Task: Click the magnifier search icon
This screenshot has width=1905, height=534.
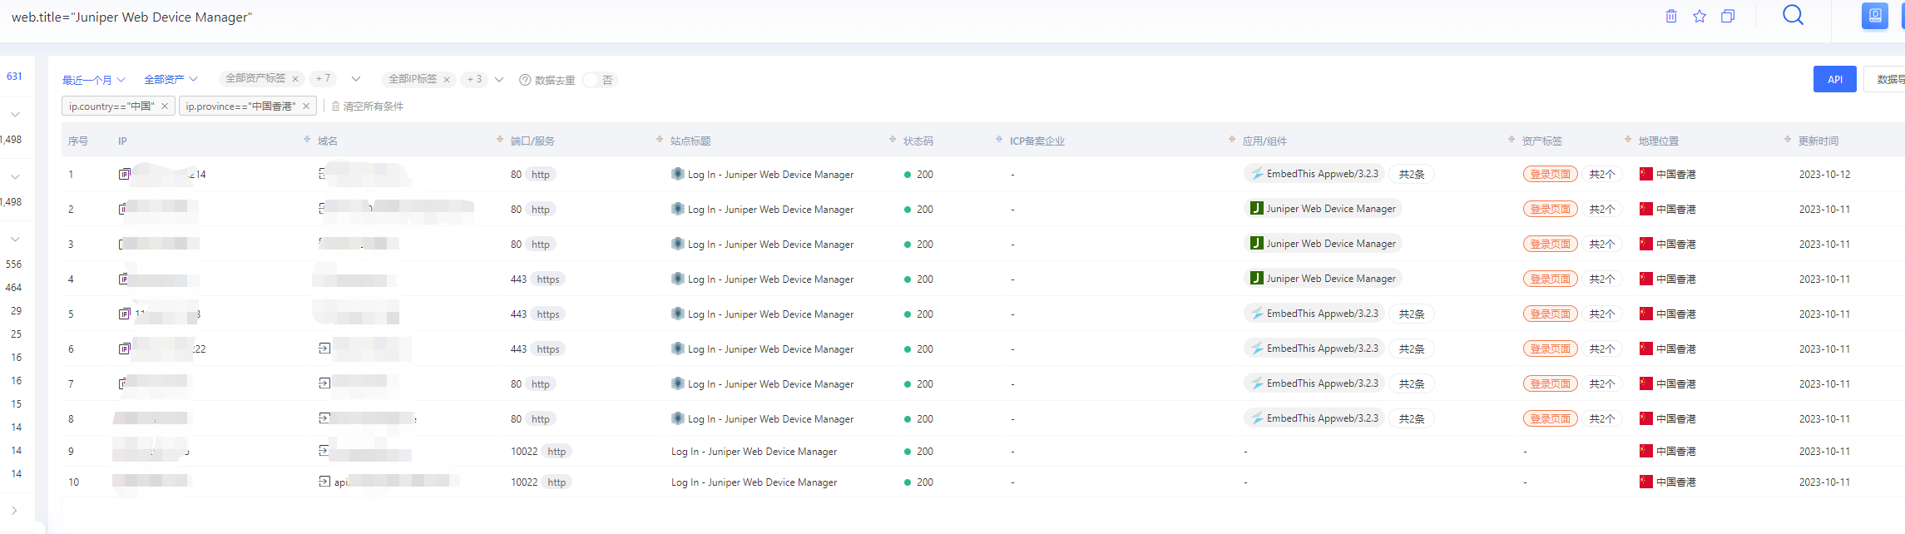Action: [x=1793, y=15]
